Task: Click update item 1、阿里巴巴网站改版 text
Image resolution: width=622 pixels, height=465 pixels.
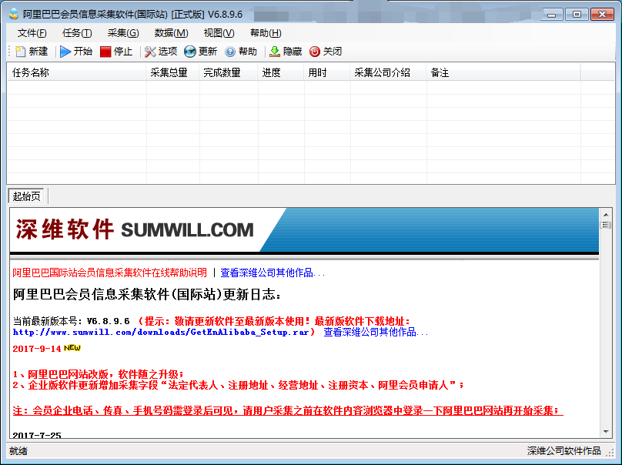Action: pos(99,374)
